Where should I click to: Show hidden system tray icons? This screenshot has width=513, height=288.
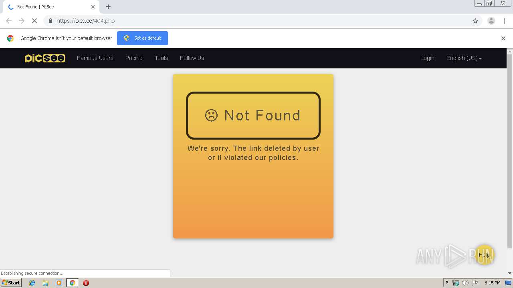point(447,283)
